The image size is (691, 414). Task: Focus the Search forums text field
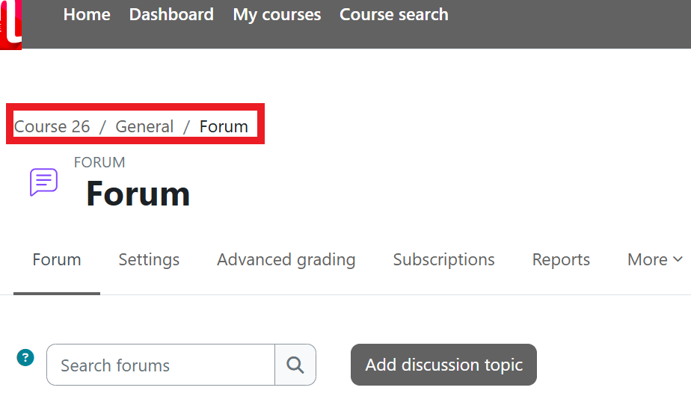[x=161, y=365]
